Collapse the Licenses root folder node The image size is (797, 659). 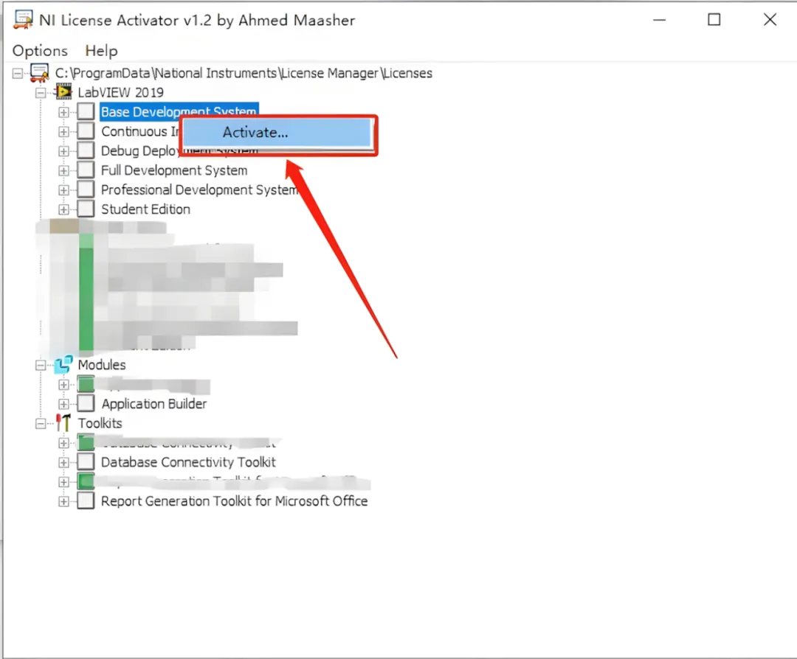[18, 74]
